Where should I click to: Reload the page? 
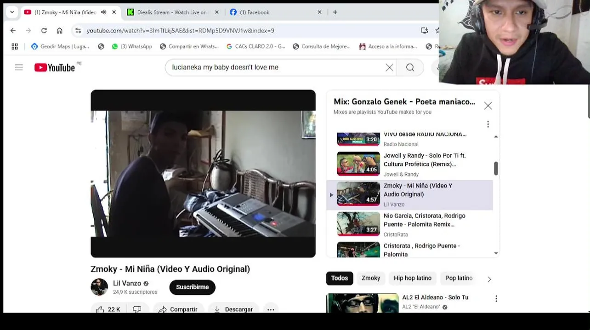(x=44, y=30)
